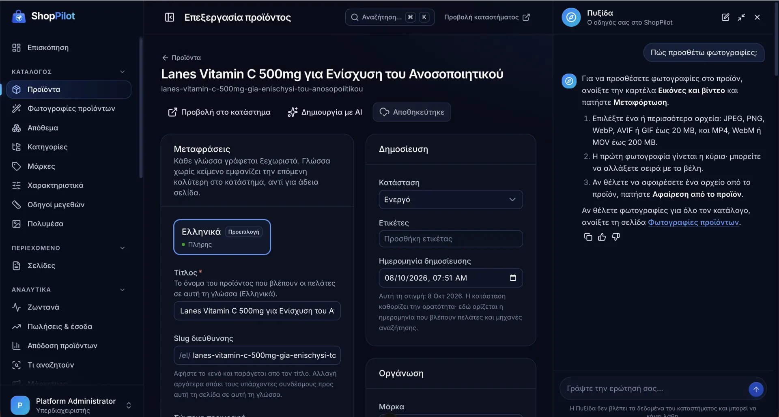Click the Προσθήκη ετικέτας field
This screenshot has height=417, width=779.
(450, 239)
